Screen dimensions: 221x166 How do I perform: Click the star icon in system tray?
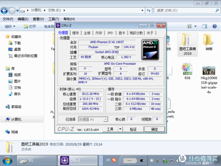pos(151,161)
